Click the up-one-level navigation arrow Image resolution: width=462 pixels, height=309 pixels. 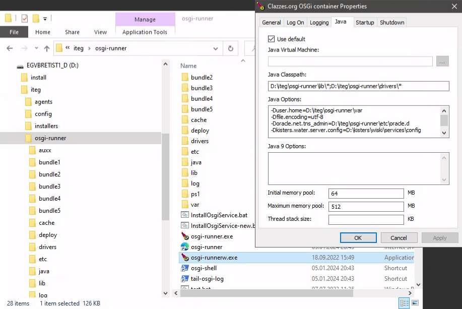click(46, 48)
